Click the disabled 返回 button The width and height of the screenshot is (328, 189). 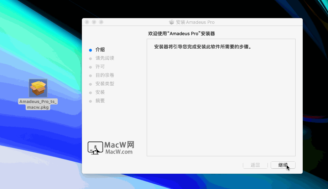(x=255, y=165)
